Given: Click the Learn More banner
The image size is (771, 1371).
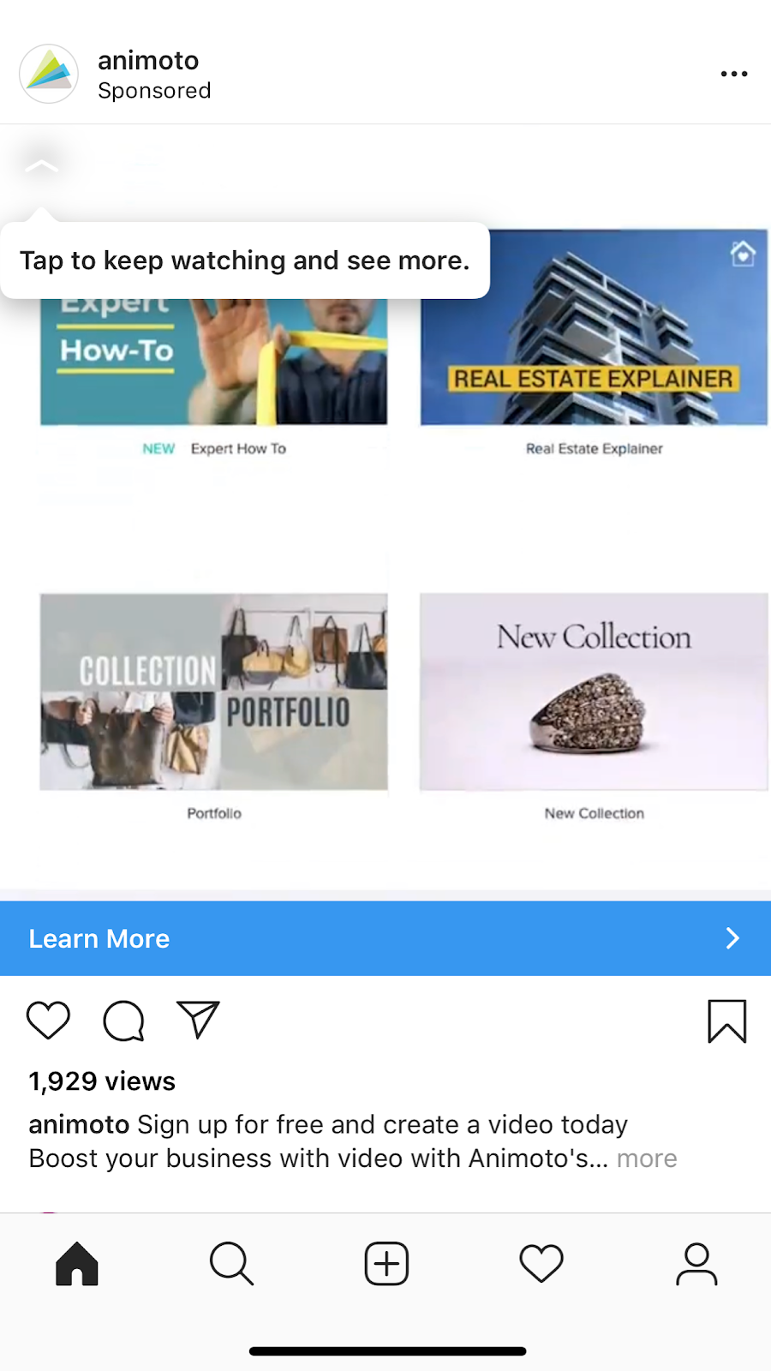Looking at the screenshot, I should coord(385,938).
